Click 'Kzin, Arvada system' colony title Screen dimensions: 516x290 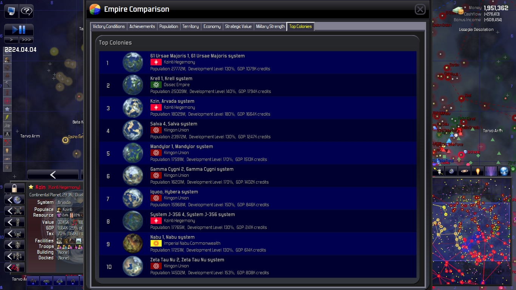(x=172, y=101)
